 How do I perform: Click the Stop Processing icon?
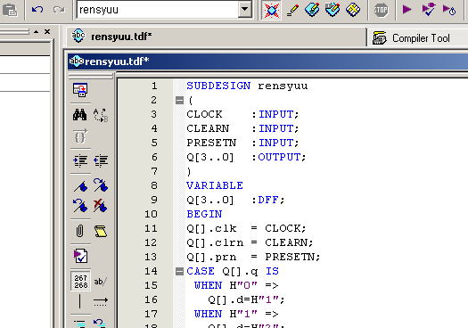[382, 10]
